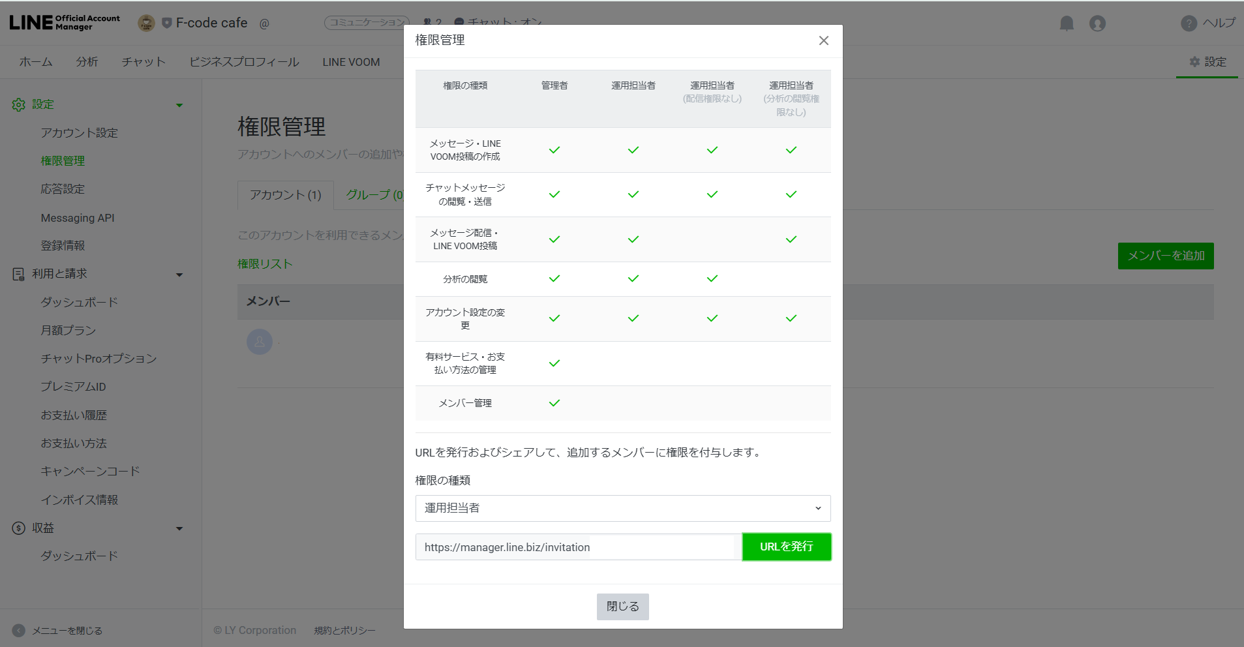This screenshot has width=1244, height=647.
Task: Select the アカウント (1) tab
Action: click(285, 195)
